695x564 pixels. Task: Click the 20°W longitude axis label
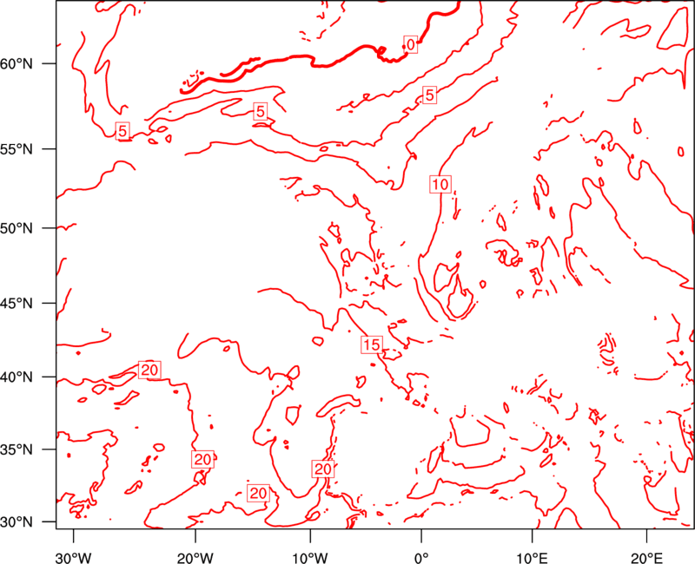[195, 558]
